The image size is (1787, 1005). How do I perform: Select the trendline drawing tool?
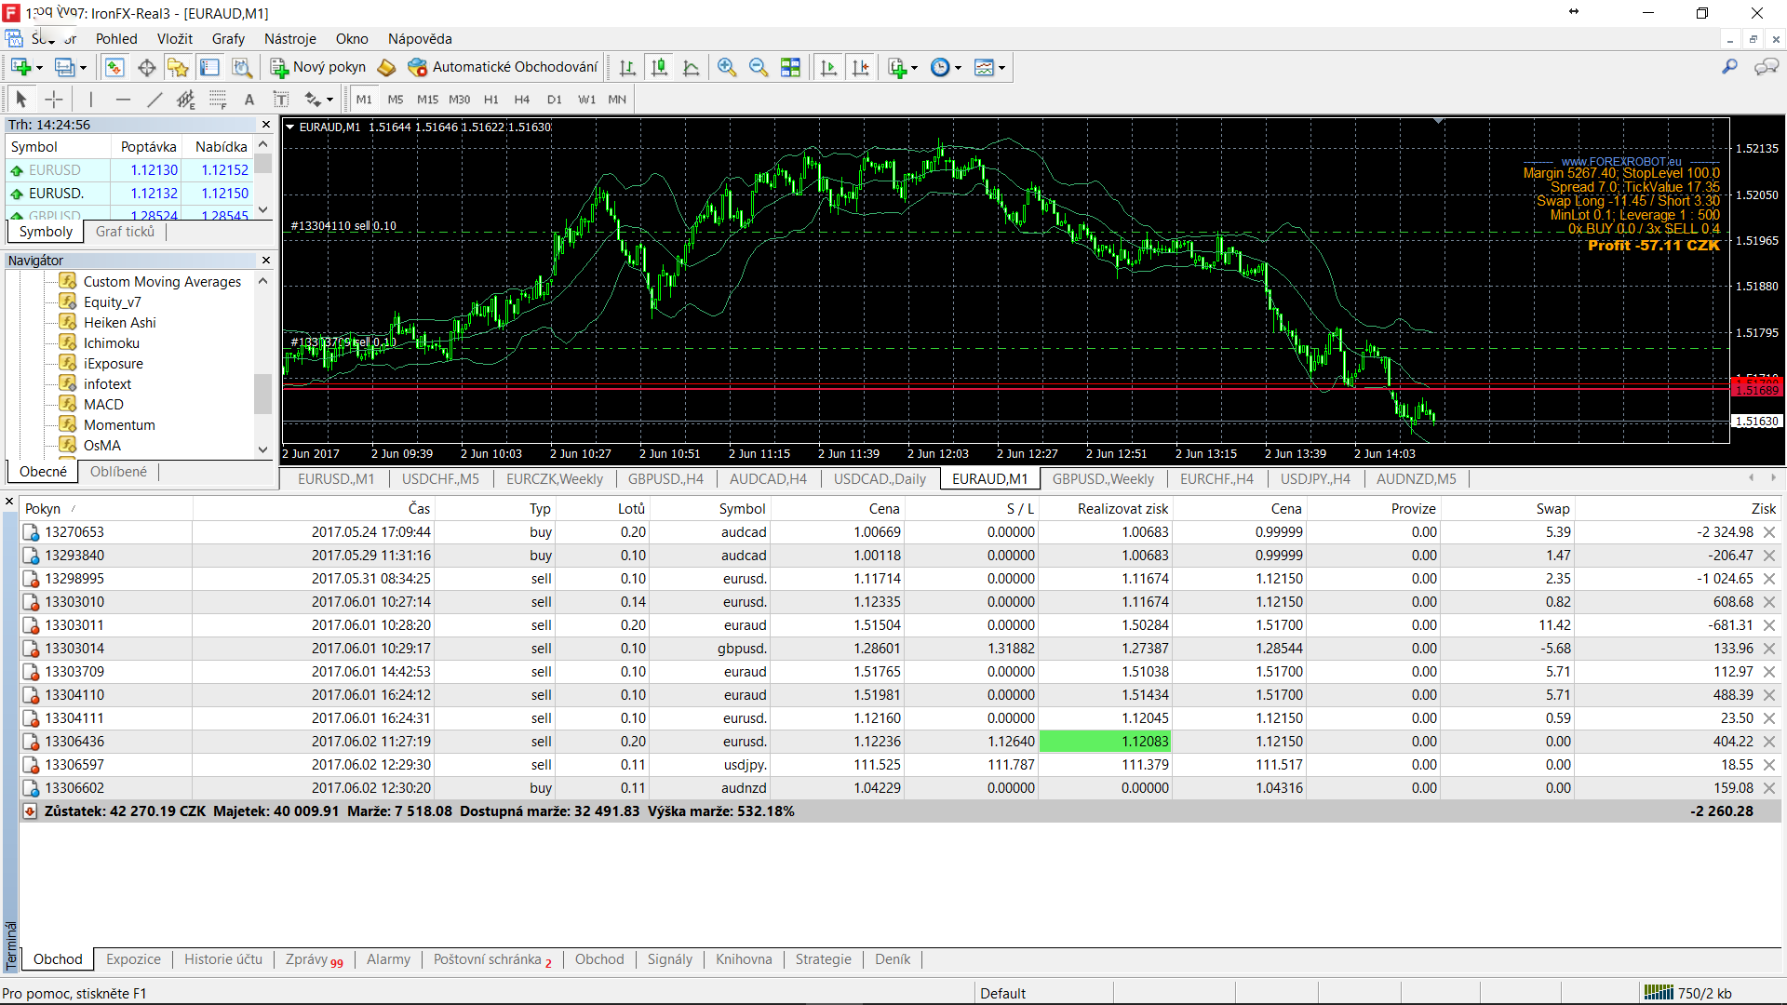coord(155,100)
